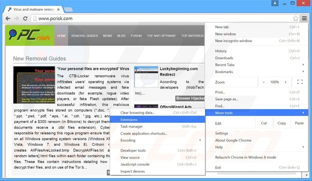Open TOP ANTIVIRUS nav link
The image size is (312, 181).
click(193, 36)
